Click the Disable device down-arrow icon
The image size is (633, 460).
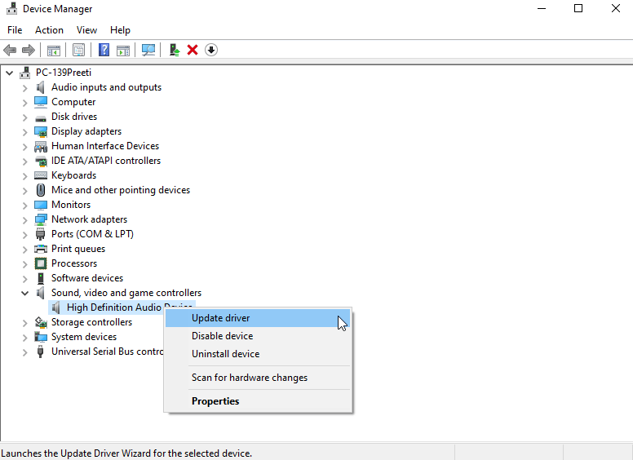point(211,50)
